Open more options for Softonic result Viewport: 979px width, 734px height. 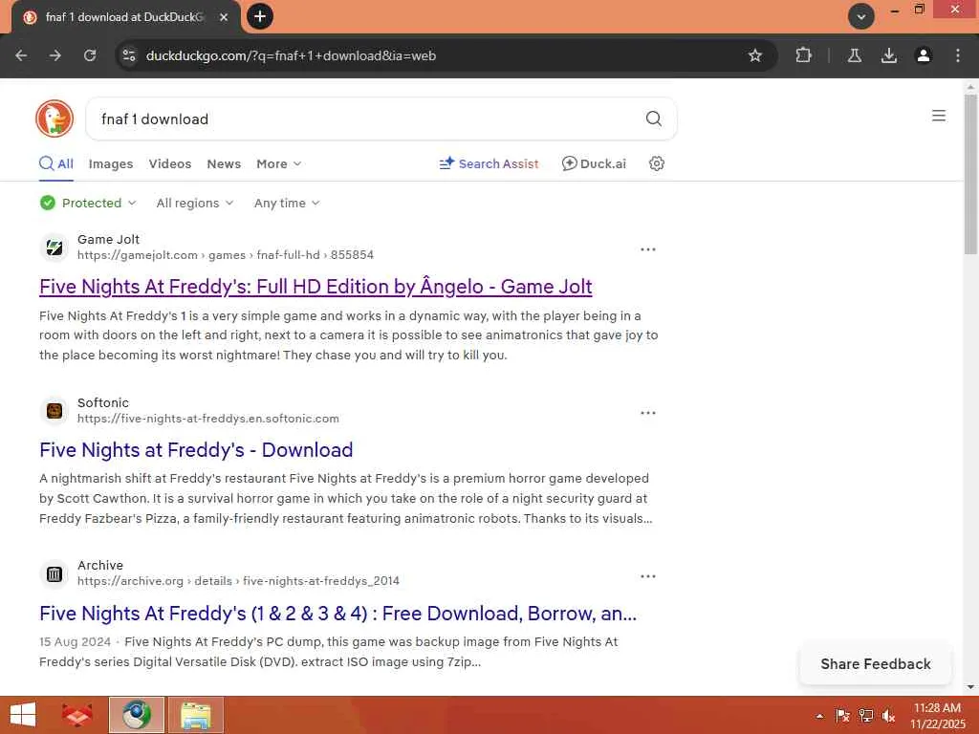[648, 413]
